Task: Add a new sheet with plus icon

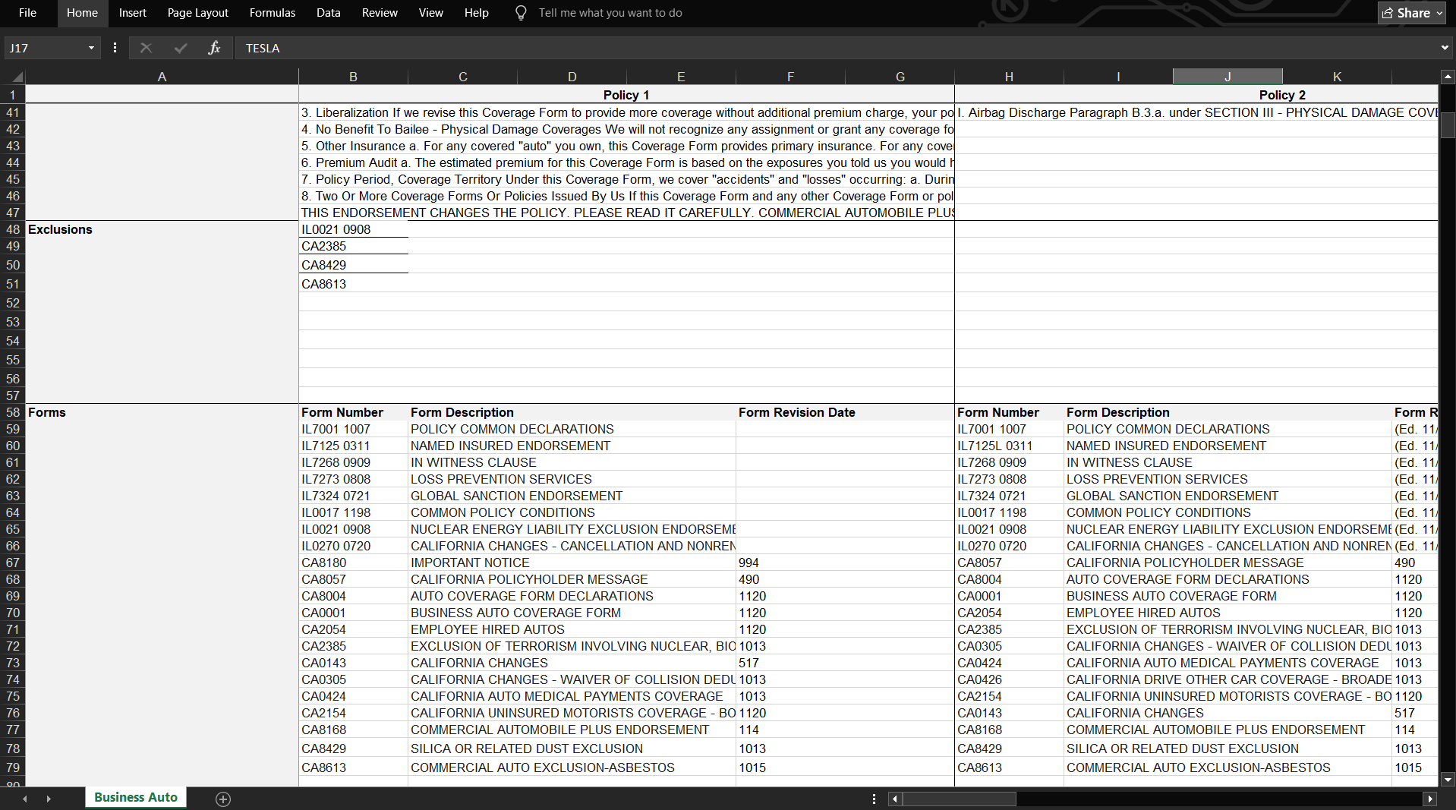Action: (223, 799)
